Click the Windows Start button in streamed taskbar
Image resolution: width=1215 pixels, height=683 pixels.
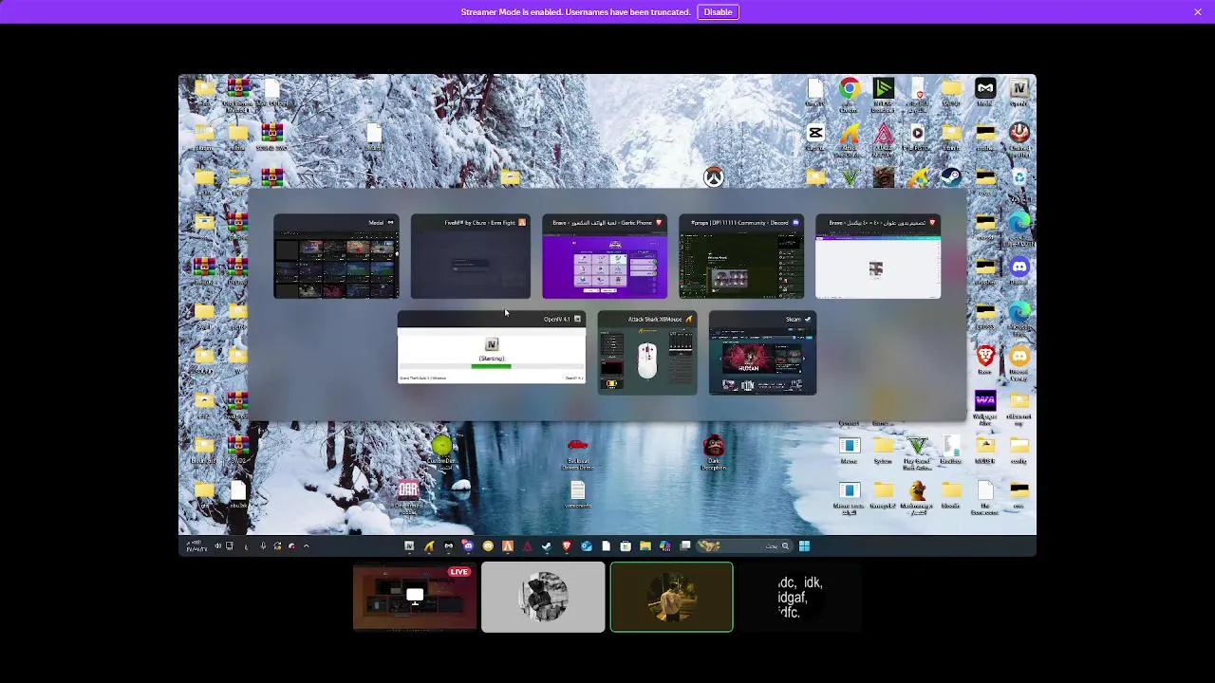point(804,545)
